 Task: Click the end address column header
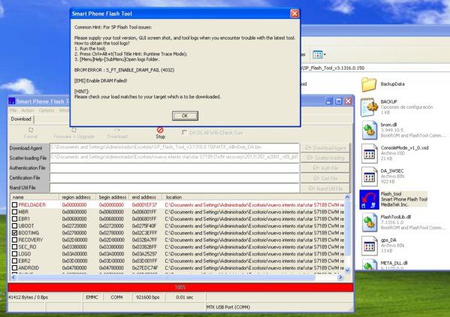145,197
